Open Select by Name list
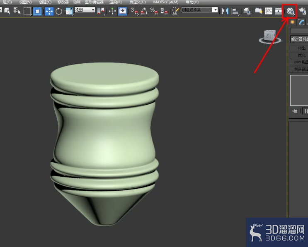This screenshot has height=247, width=308. [17, 11]
